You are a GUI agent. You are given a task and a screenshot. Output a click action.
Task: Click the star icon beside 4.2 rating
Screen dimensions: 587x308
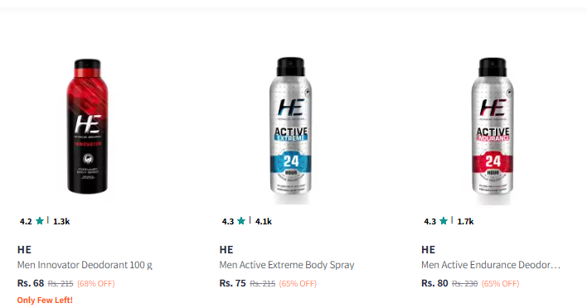click(x=40, y=221)
